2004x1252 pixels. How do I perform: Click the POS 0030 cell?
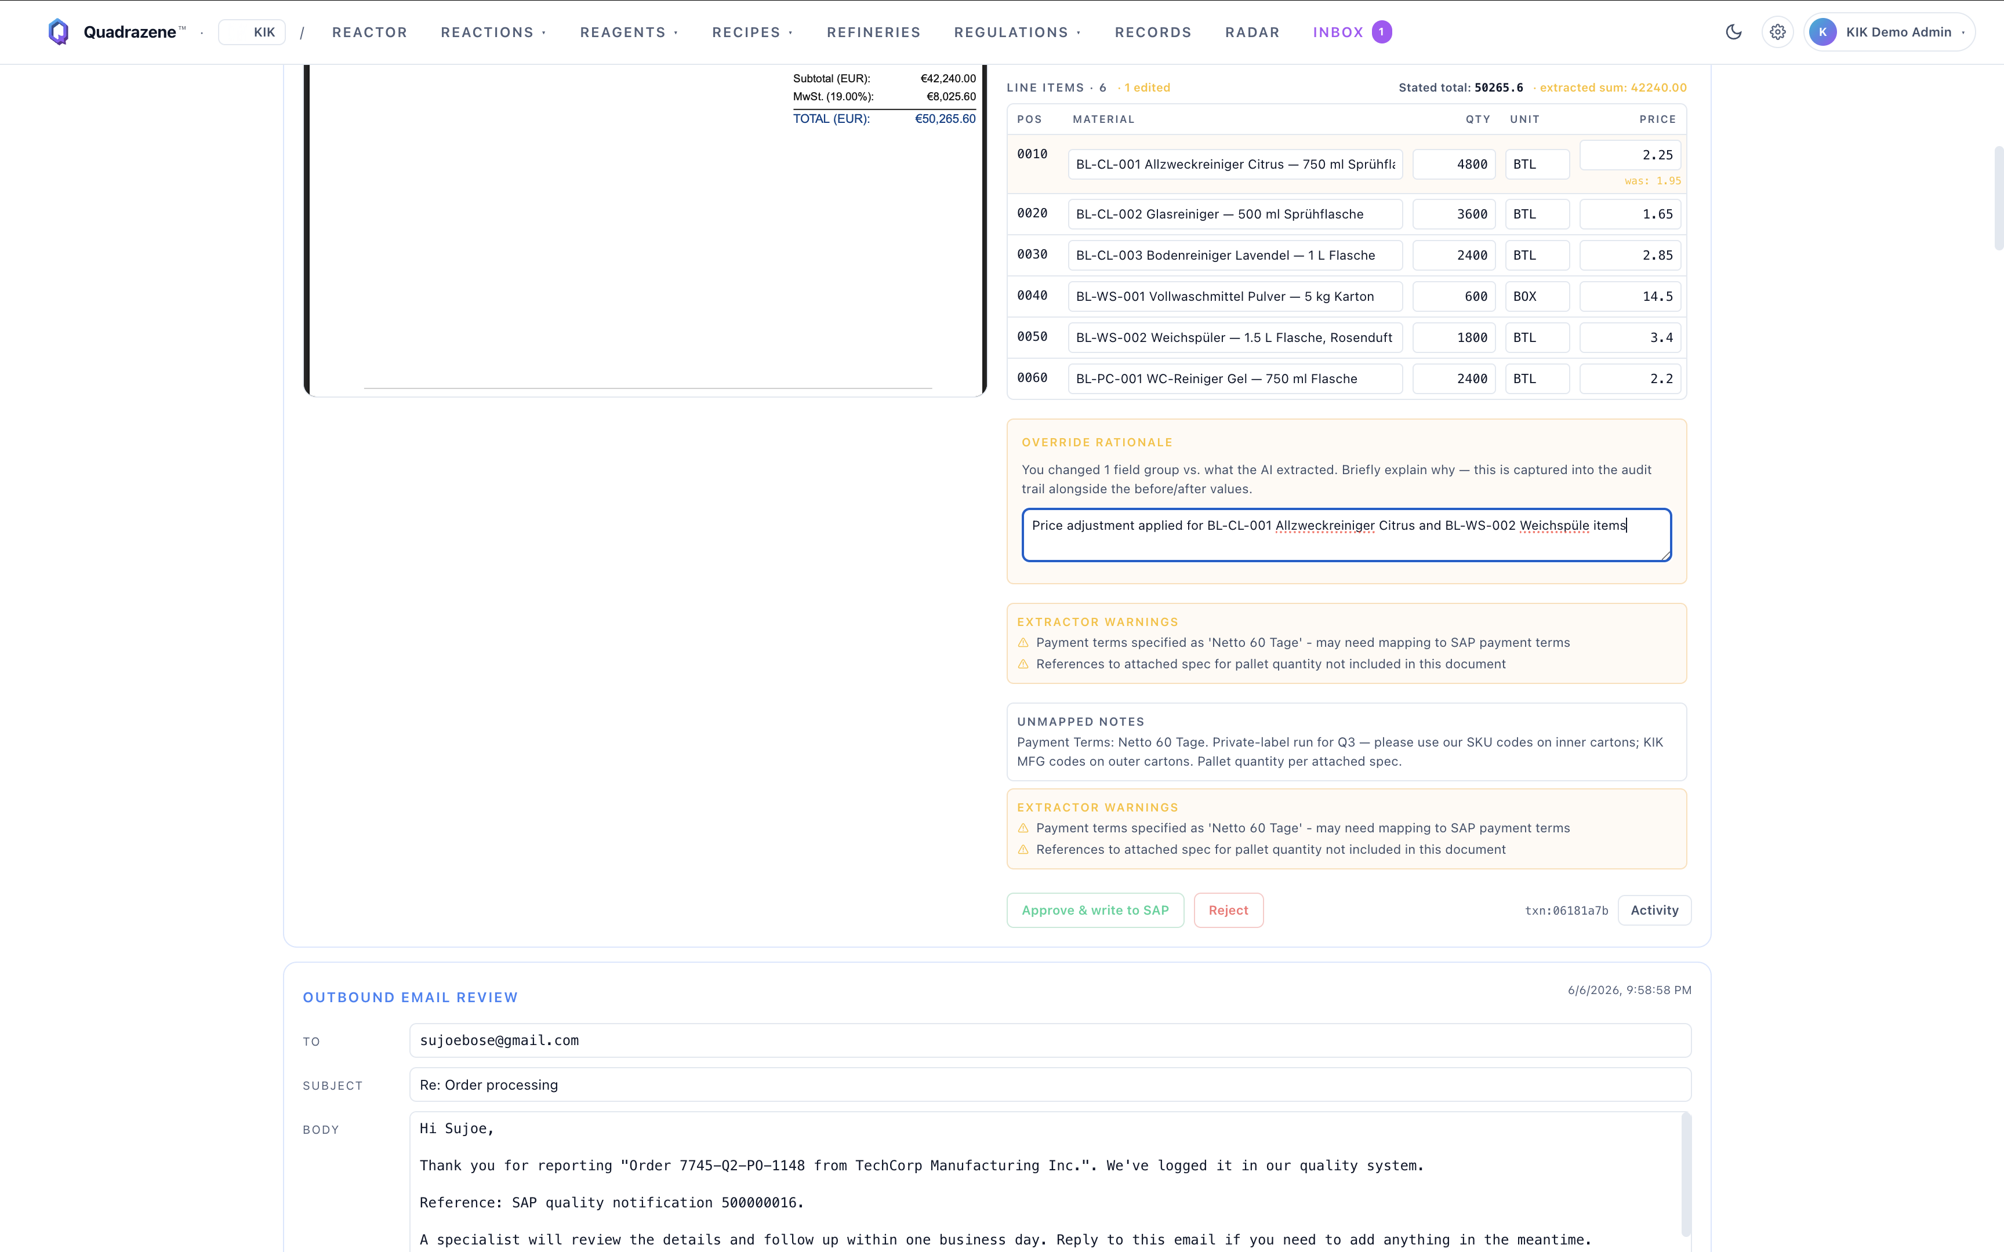(1032, 254)
